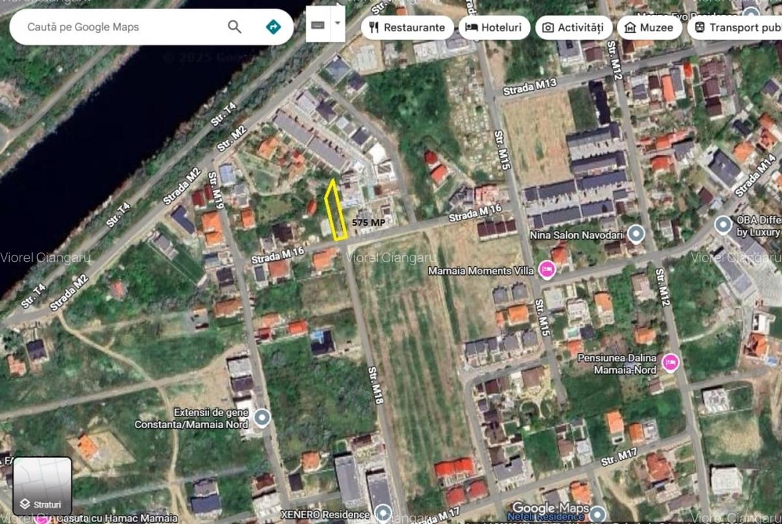The width and height of the screenshot is (782, 524).
Task: Open the Activități category chip
Action: click(573, 27)
